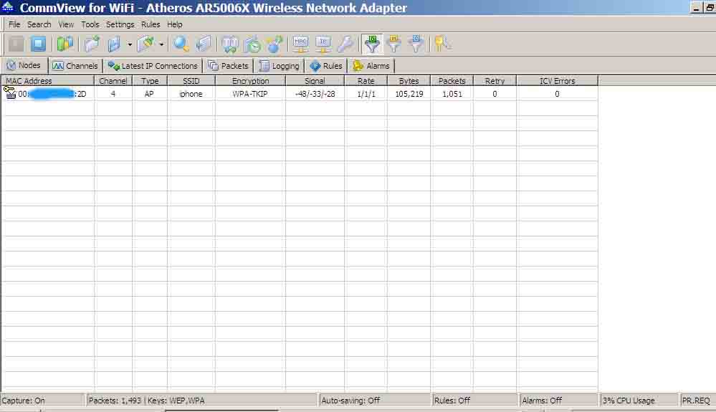The width and height of the screenshot is (716, 412).
Task: Click the '1,051' packets value
Action: [452, 94]
